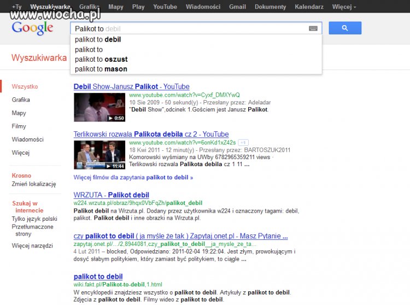Choose the plain 'palikot to' suggestion
The width and height of the screenshot is (410, 305).
(x=196, y=49)
